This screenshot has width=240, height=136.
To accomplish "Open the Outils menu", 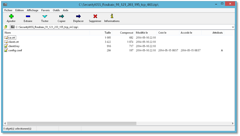I will click(56, 10).
